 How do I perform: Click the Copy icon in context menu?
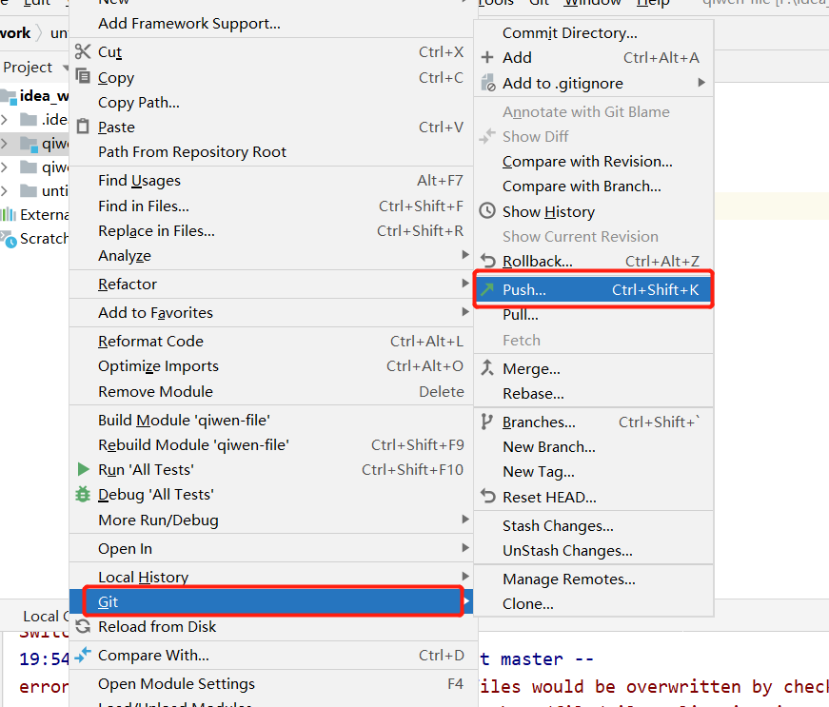[83, 76]
